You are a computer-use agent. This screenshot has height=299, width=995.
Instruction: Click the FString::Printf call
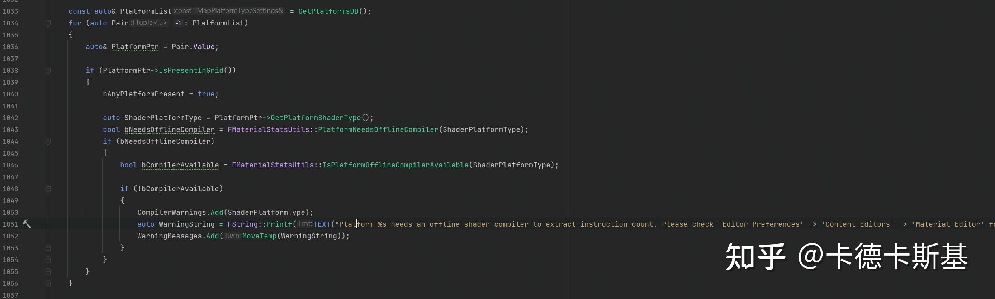[x=260, y=224]
